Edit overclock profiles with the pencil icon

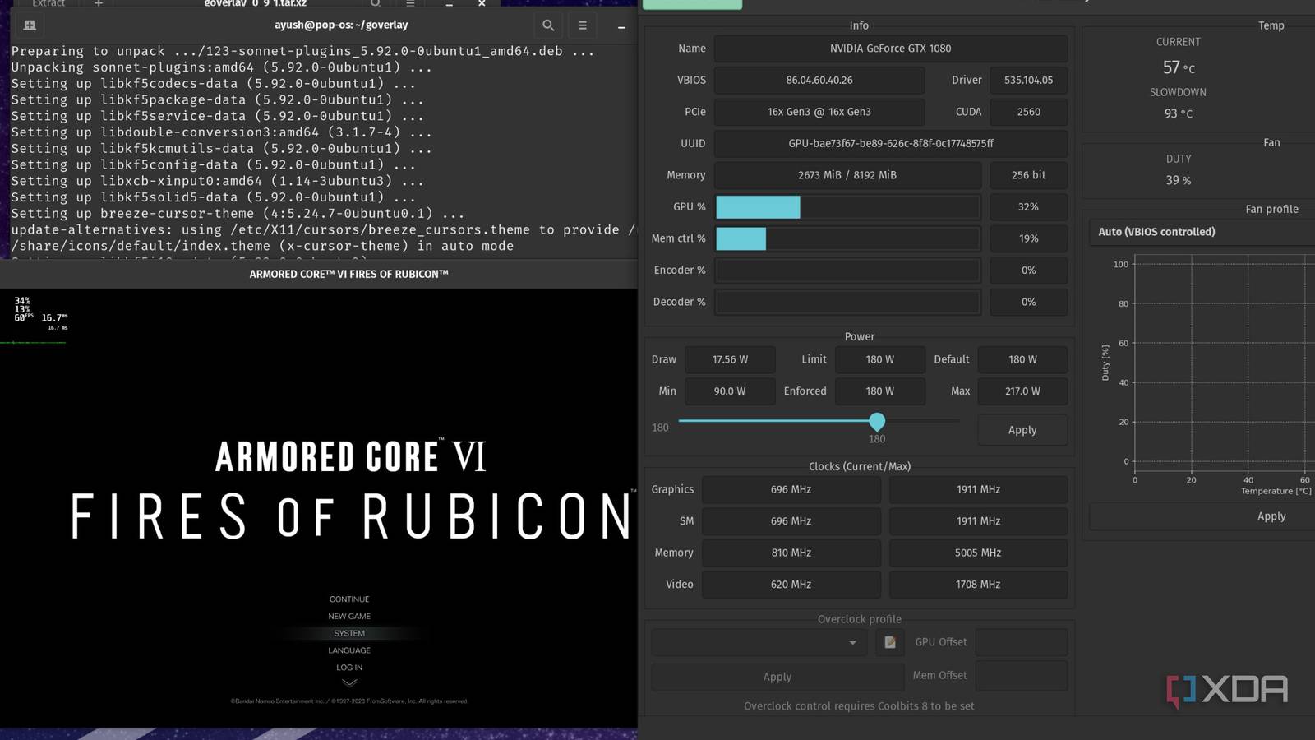tap(890, 642)
